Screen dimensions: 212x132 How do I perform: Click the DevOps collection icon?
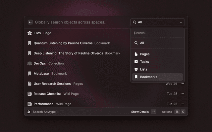[x=29, y=63]
